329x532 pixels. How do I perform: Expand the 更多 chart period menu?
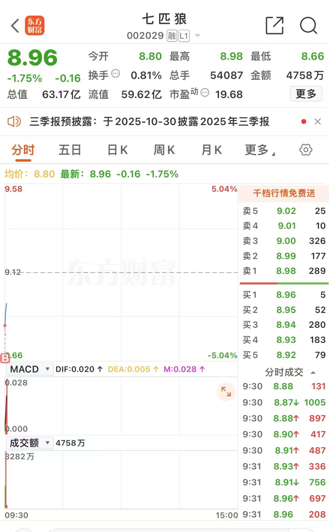coord(260,150)
